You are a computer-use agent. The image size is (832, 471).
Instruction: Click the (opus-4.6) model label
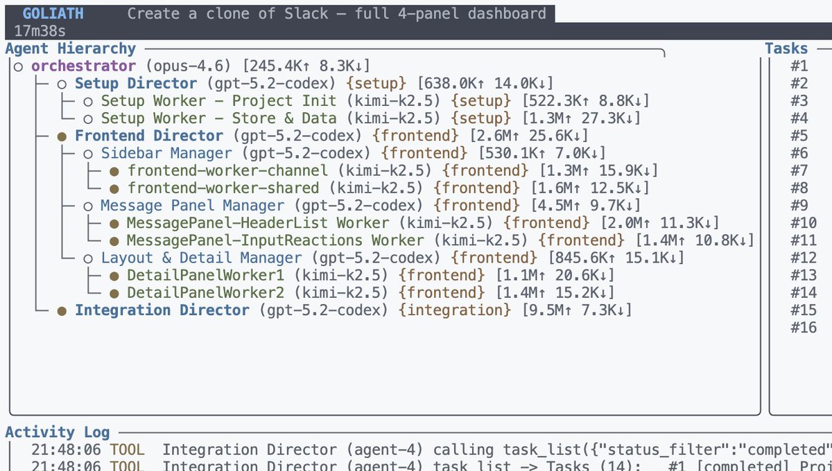(x=189, y=66)
